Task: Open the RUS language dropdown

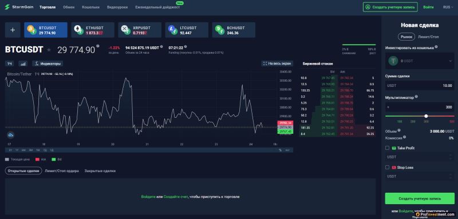Action: tap(448, 7)
